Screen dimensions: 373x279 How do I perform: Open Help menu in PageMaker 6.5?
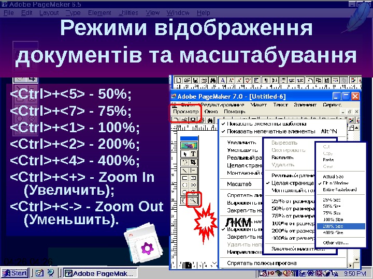coord(204,13)
